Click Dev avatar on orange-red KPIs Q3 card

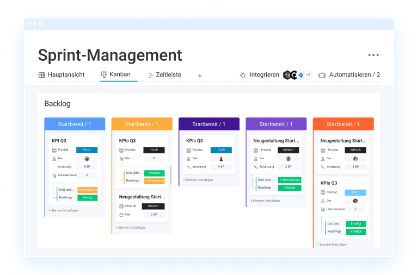(355, 201)
